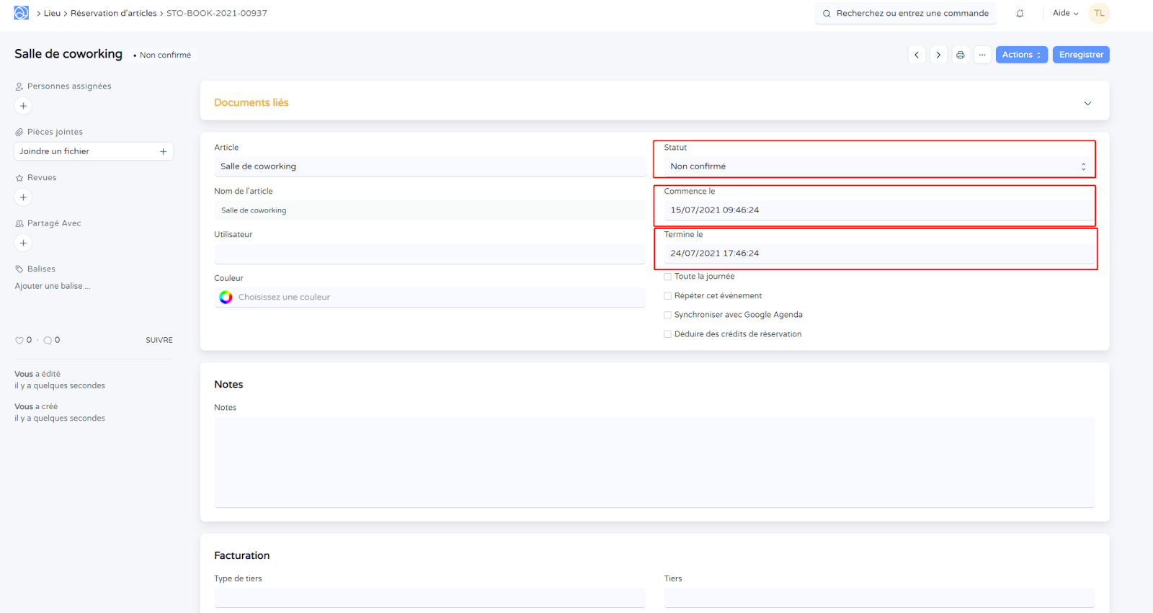The image size is (1153, 613).
Task: Go to previous record arrow
Action: point(917,55)
